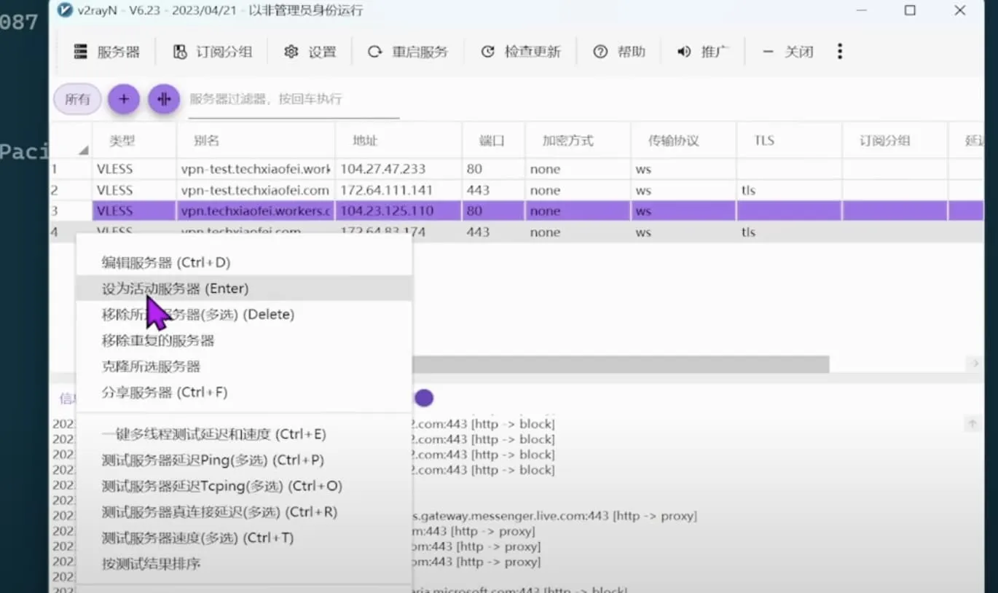The image size is (998, 593).
Task: Click the 订阅分组 subscription group icon
Action: [x=180, y=52]
